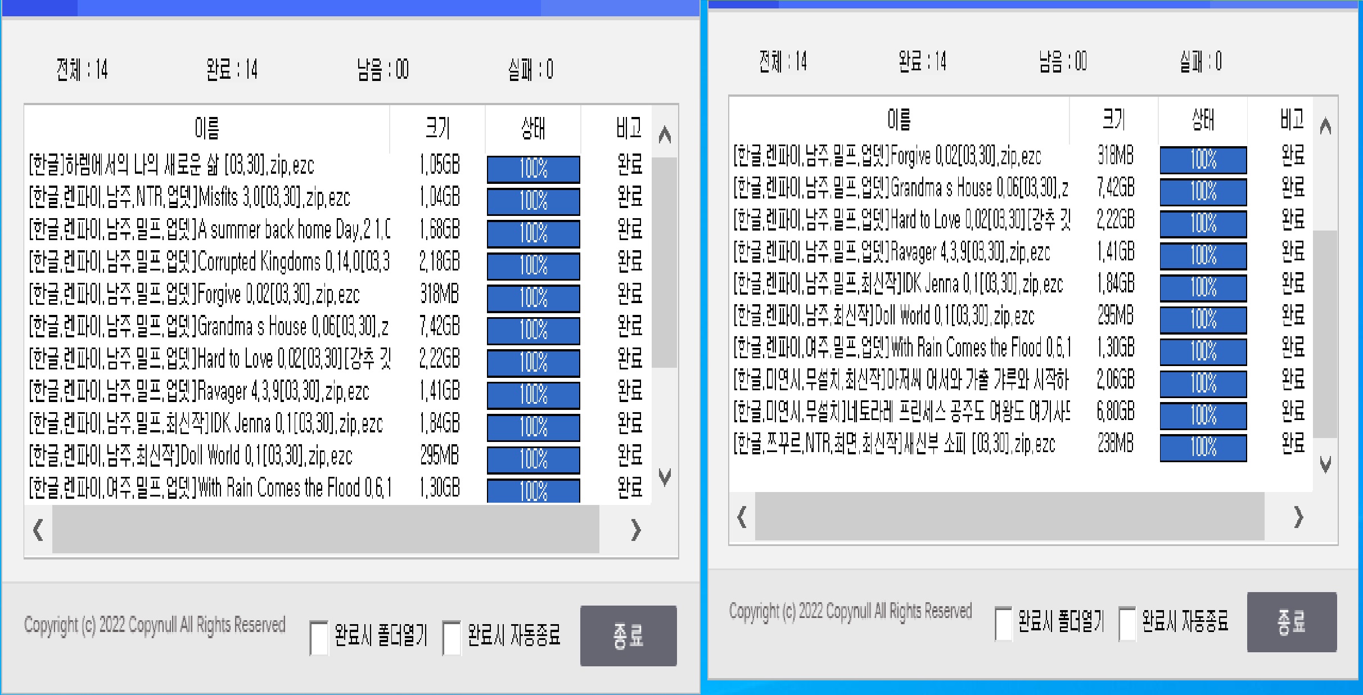1363x695 pixels.
Task: Click up scroll arrow in right list
Action: 1325,126
